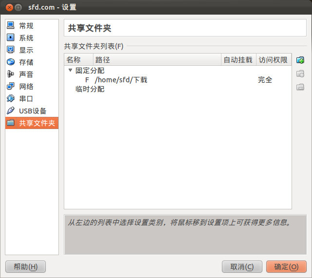The image size is (312, 278).
Task: Close the settings window with red button
Action: [x=9, y=7]
